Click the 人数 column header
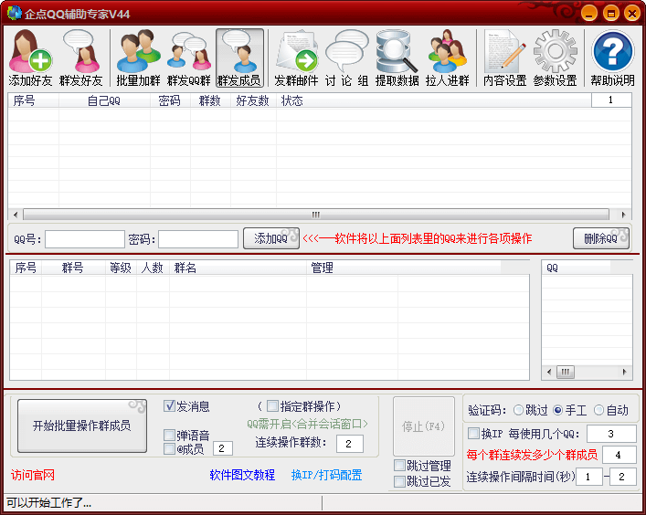 coord(153,268)
